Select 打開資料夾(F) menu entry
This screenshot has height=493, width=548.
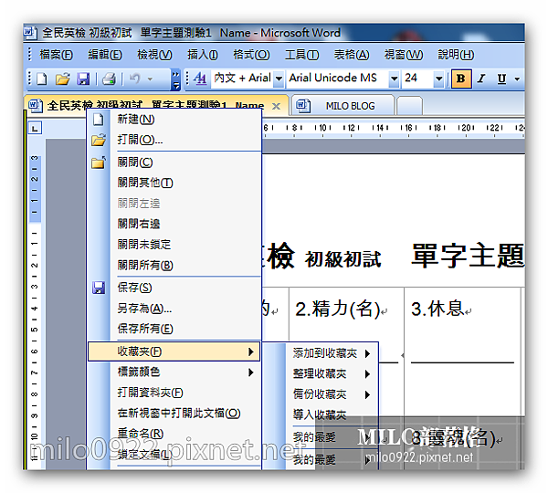tap(174, 393)
